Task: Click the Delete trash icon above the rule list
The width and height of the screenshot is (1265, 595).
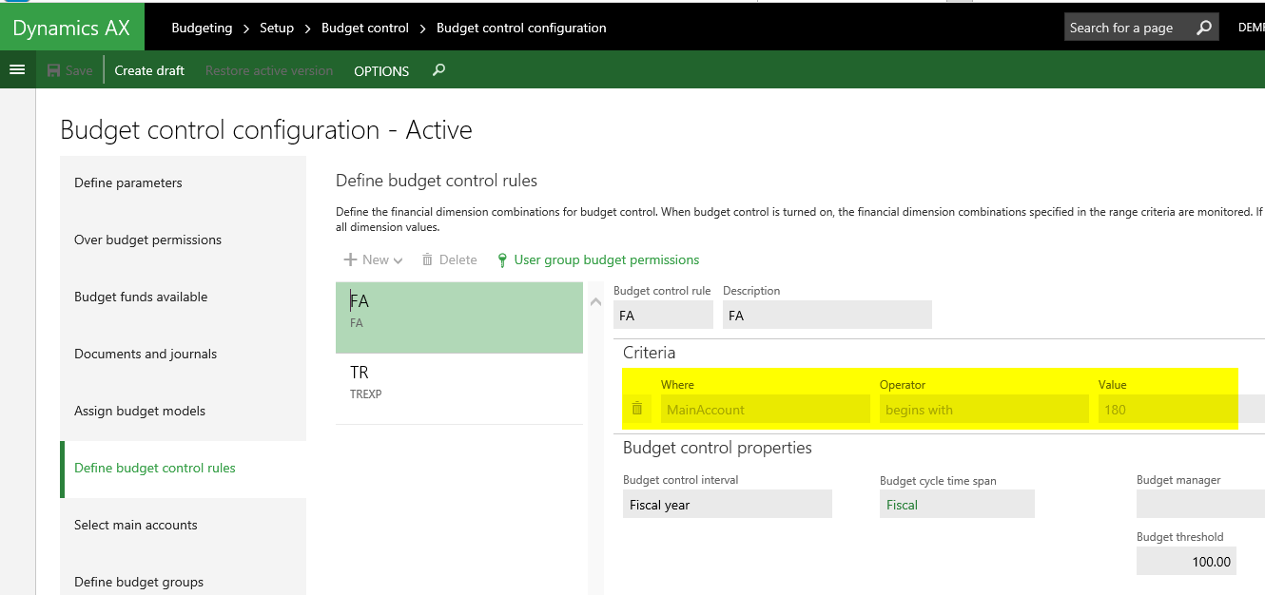Action: pyautogui.click(x=427, y=259)
